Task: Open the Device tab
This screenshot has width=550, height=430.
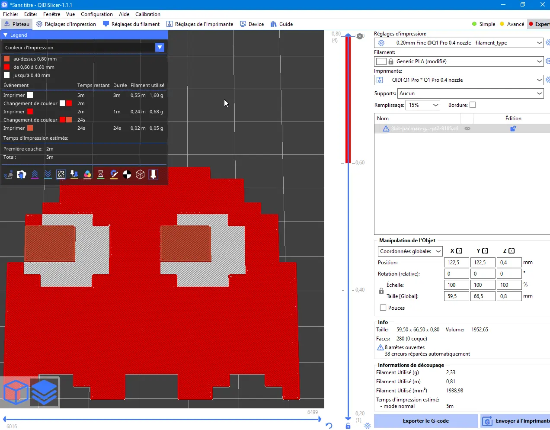Action: pos(252,24)
